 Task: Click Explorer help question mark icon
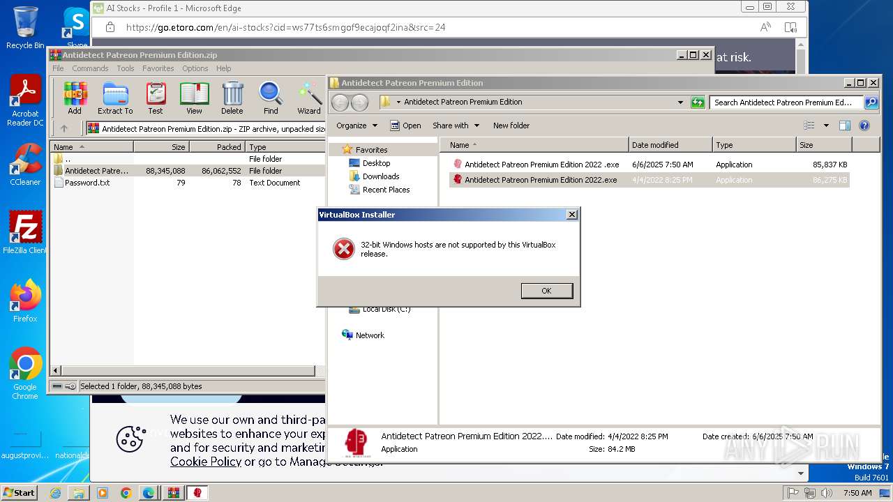(x=864, y=125)
